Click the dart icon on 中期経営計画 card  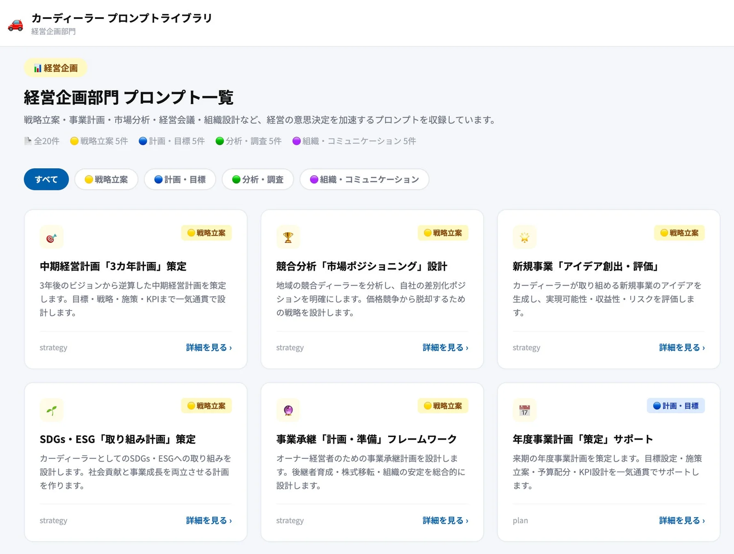click(x=52, y=237)
